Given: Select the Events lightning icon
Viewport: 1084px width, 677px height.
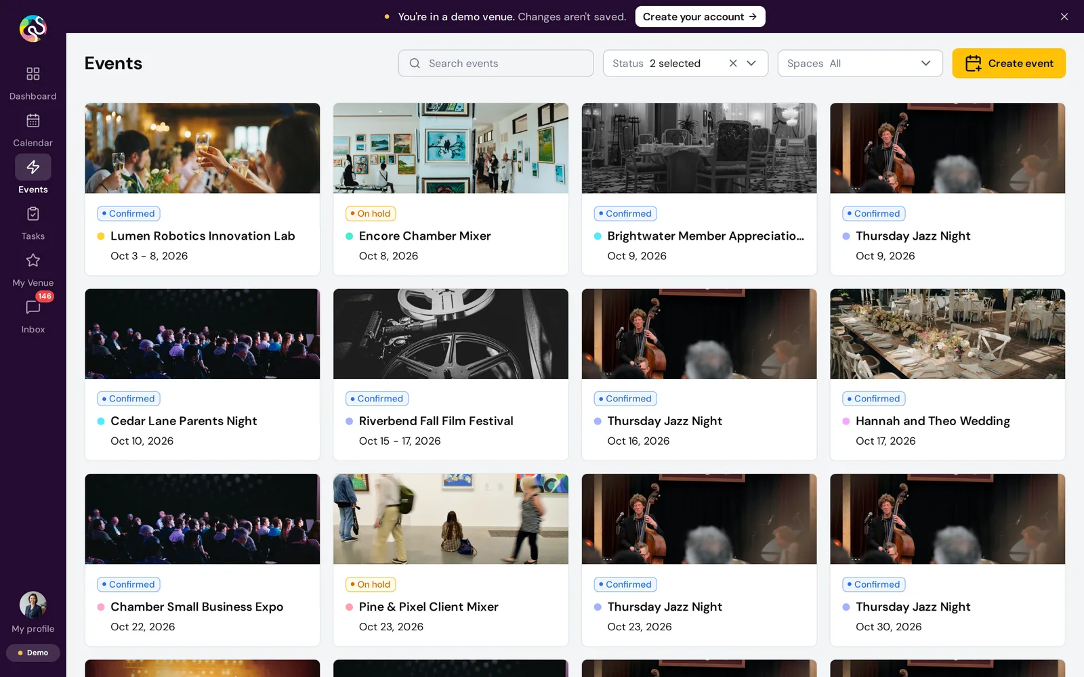Looking at the screenshot, I should click(33, 167).
